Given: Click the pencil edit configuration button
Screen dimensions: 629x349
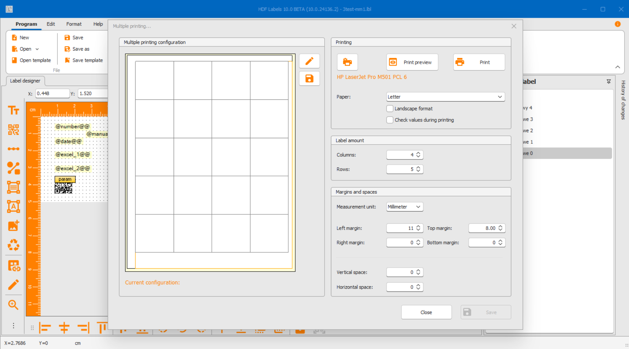Looking at the screenshot, I should coord(309,61).
